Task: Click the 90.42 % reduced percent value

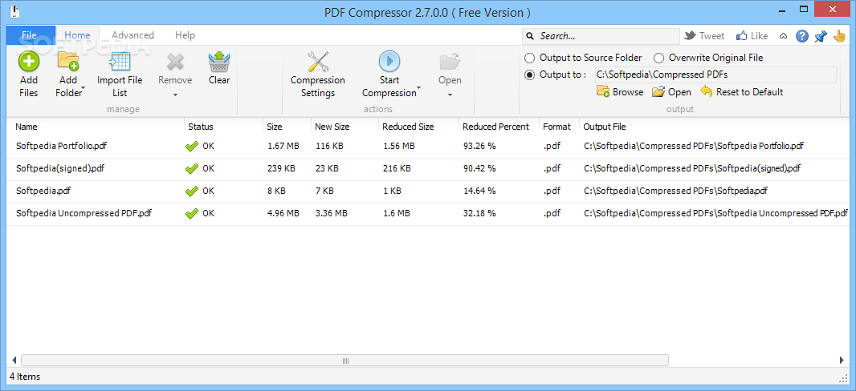Action: coord(479,168)
